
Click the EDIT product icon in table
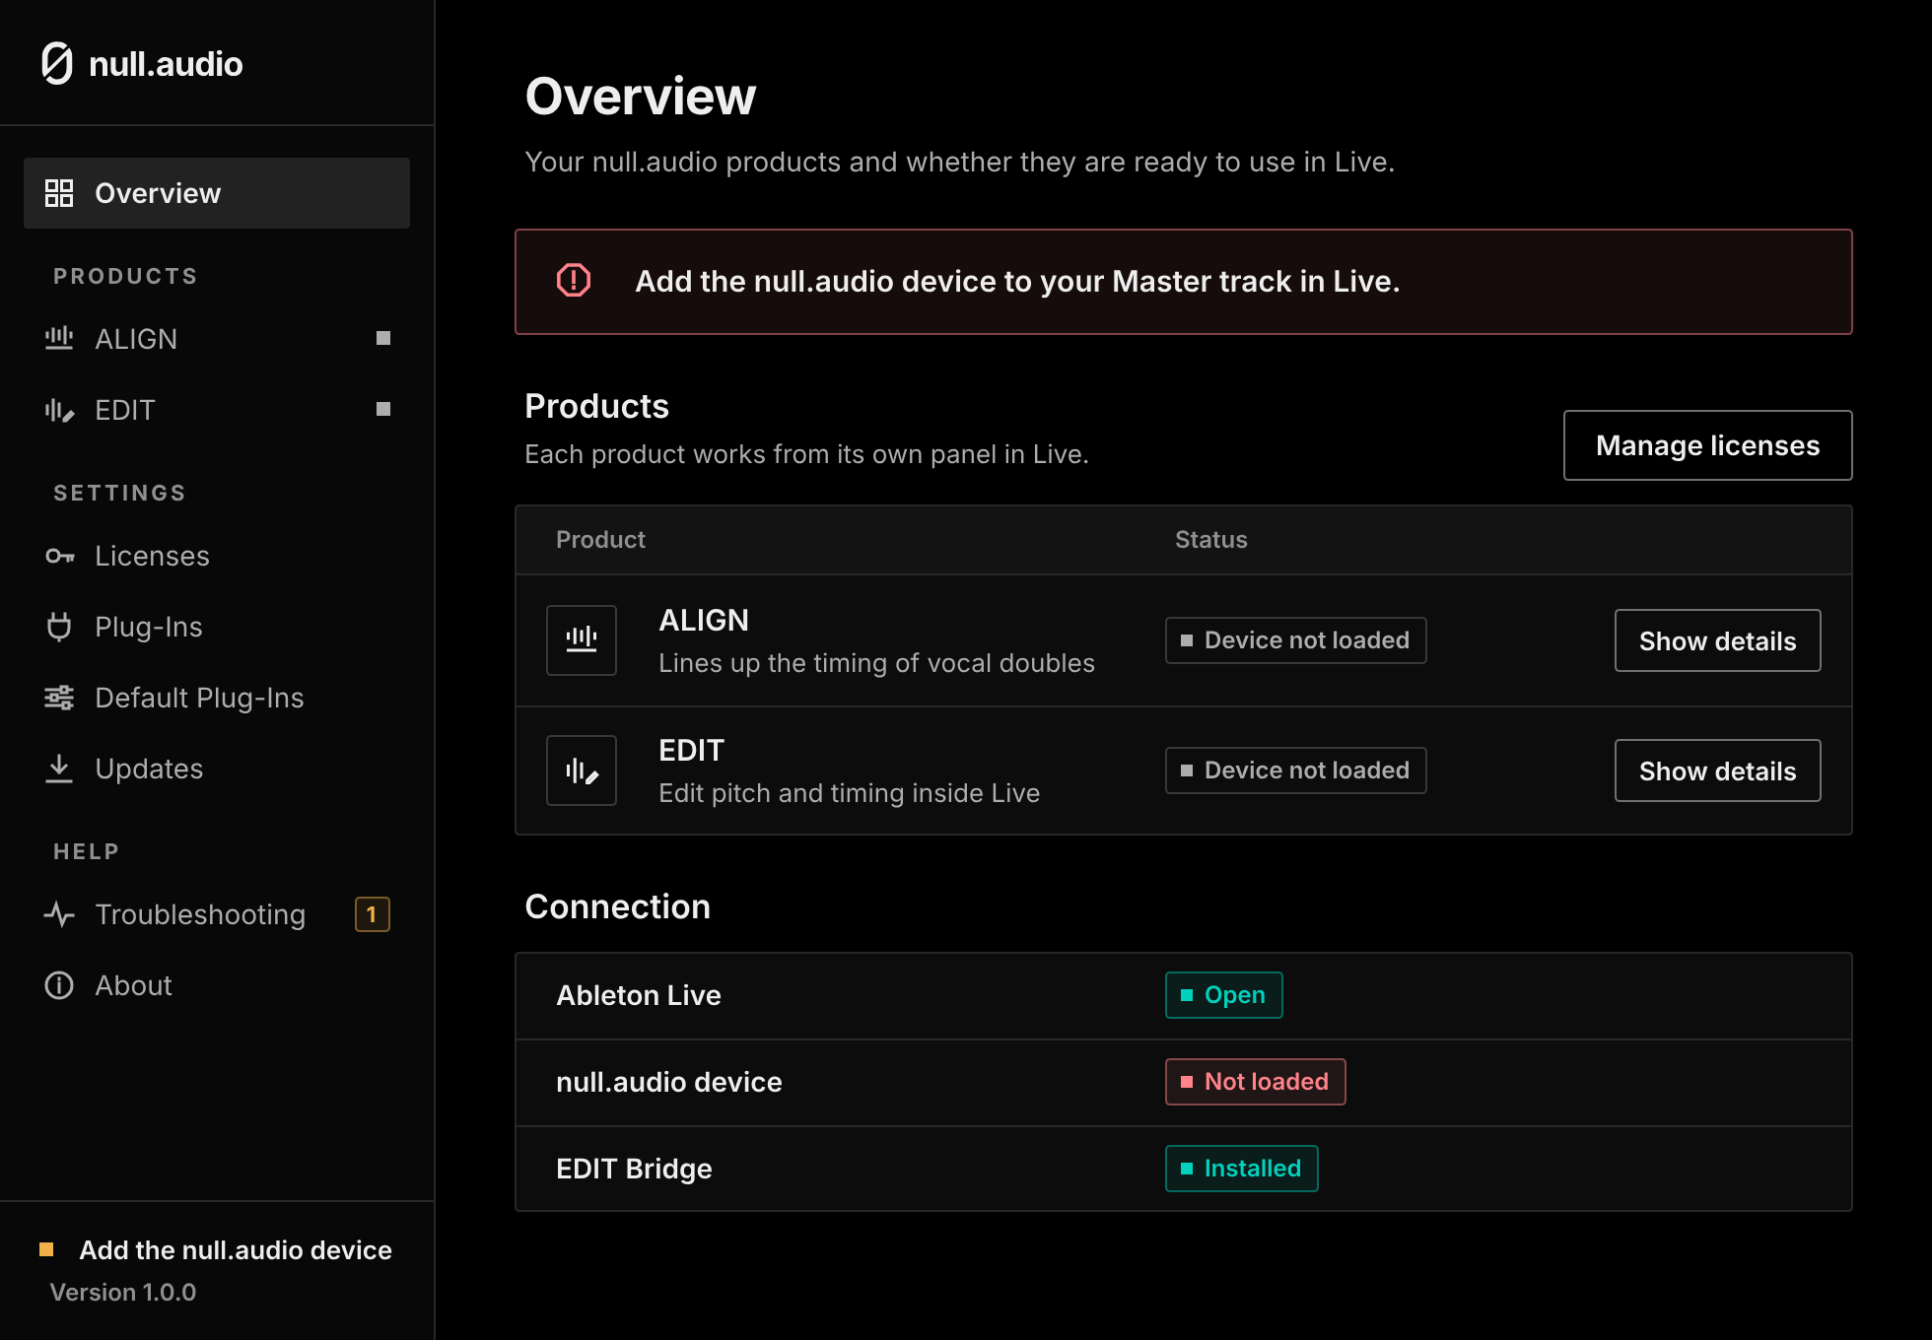tap(582, 770)
